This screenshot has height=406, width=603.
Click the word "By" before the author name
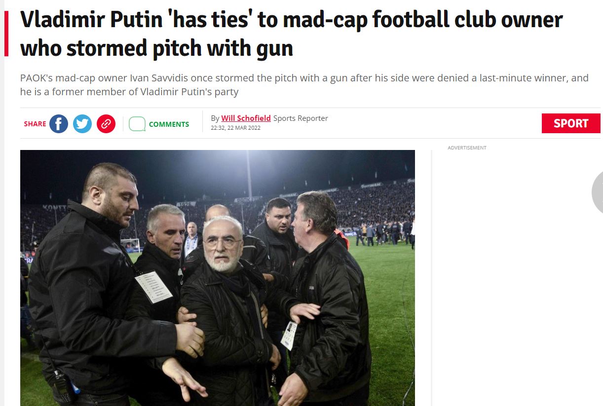point(215,118)
